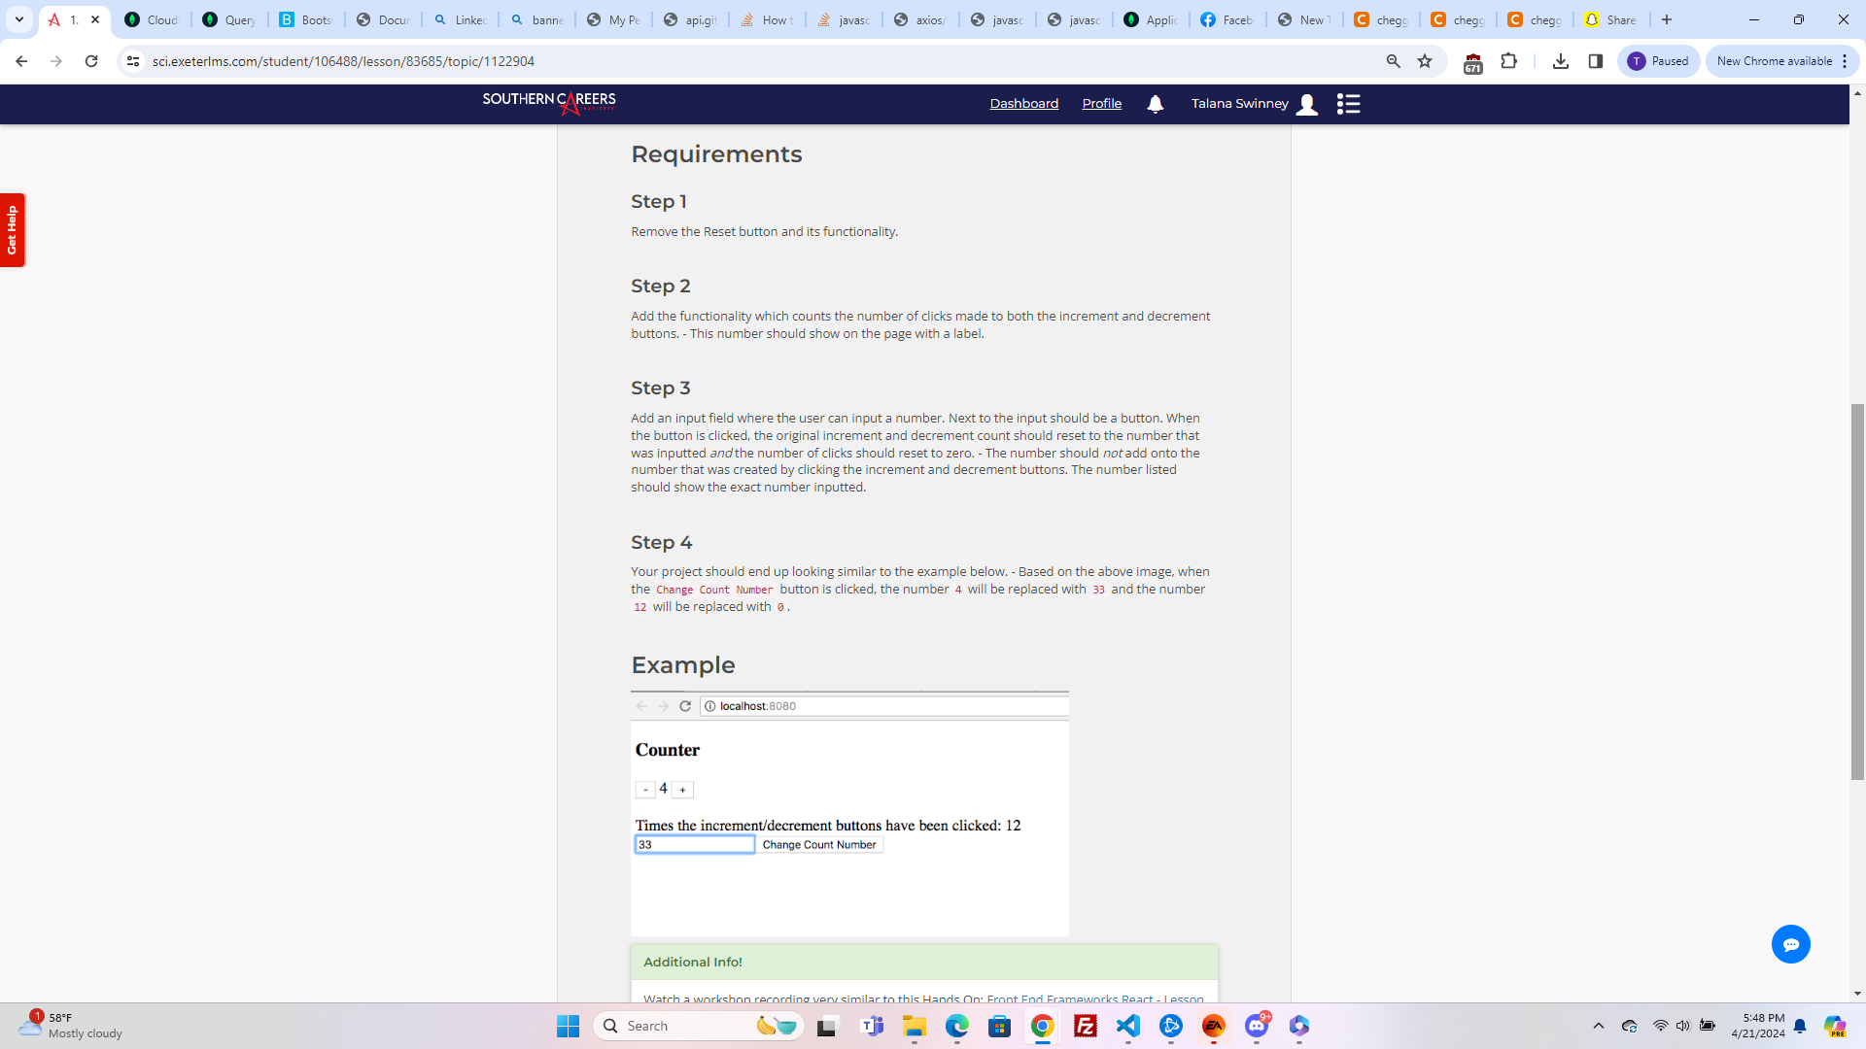Viewport: 1866px width, 1049px height.
Task: Switch to the Bootstrap tab
Action: pos(305,19)
